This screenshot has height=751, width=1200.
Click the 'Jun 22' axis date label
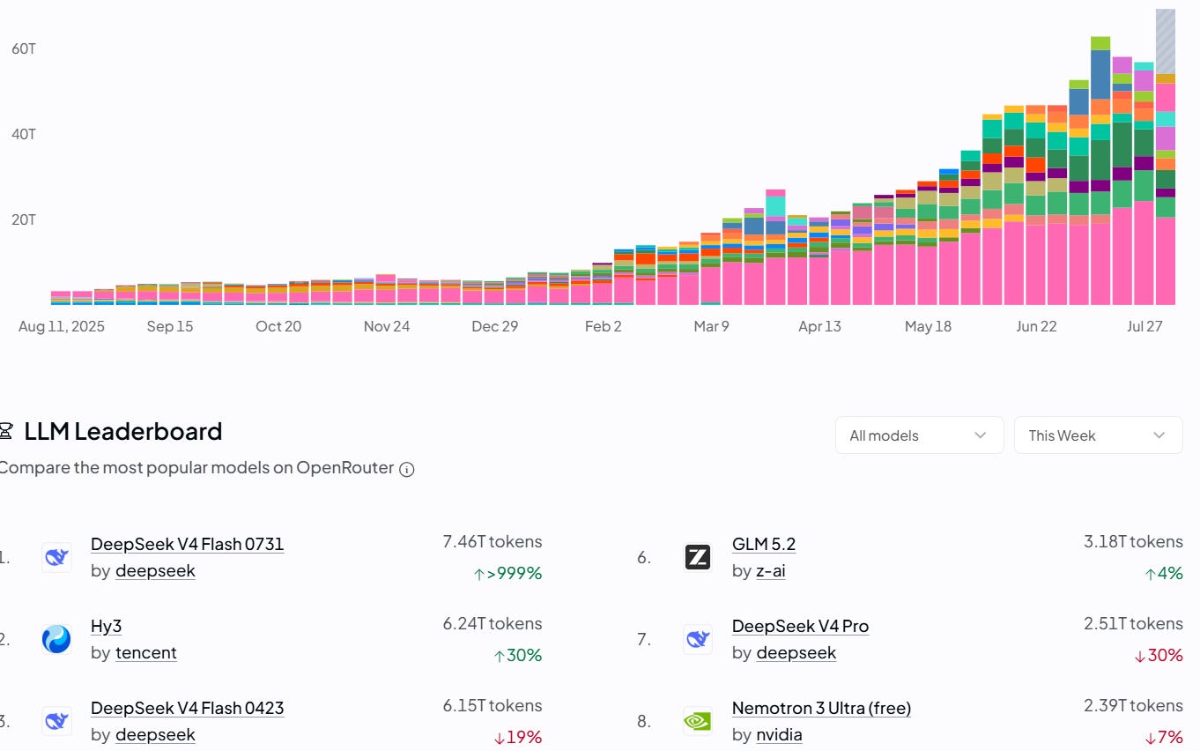1037,326
